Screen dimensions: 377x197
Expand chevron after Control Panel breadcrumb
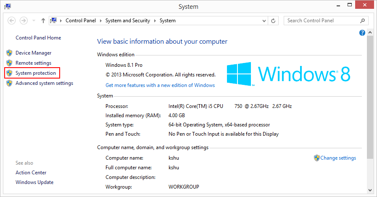click(x=100, y=21)
